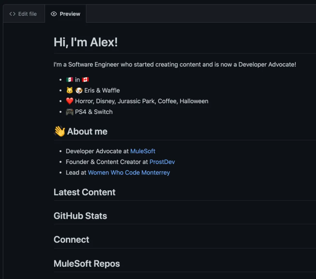Click the 'PS4 & Switch' text

94,112
